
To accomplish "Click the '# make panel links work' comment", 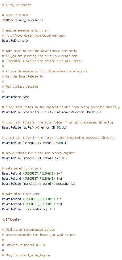I will (x=22, y=169).
